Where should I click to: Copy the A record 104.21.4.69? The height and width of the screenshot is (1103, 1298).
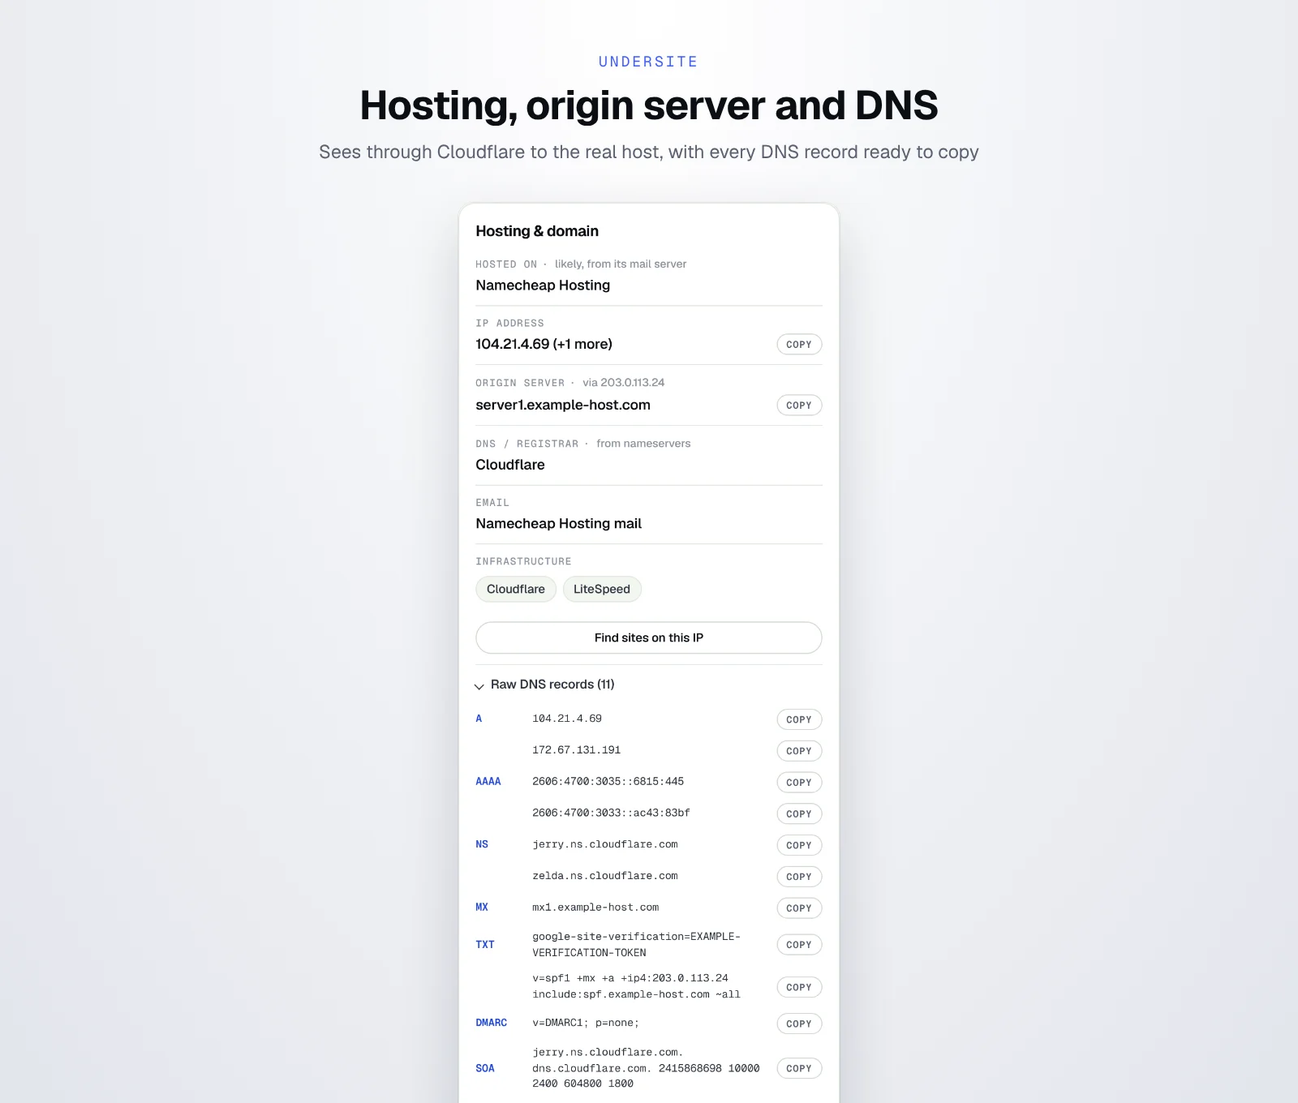coord(799,719)
